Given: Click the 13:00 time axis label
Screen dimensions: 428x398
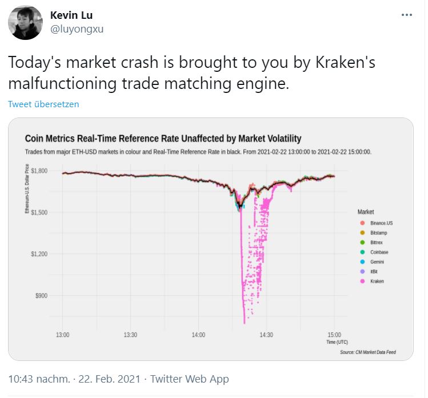Looking at the screenshot, I should (62, 335).
